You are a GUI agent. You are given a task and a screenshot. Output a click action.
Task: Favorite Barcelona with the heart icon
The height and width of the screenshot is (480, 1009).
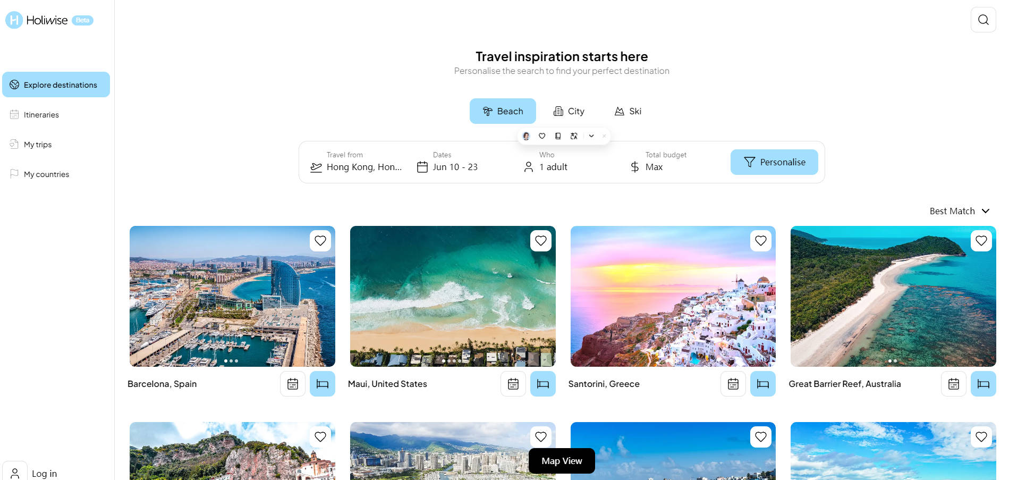pos(320,241)
